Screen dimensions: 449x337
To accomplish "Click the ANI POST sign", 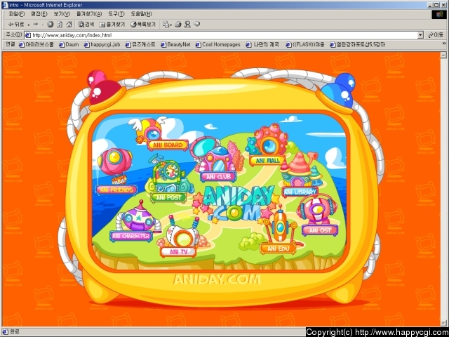I will point(168,197).
